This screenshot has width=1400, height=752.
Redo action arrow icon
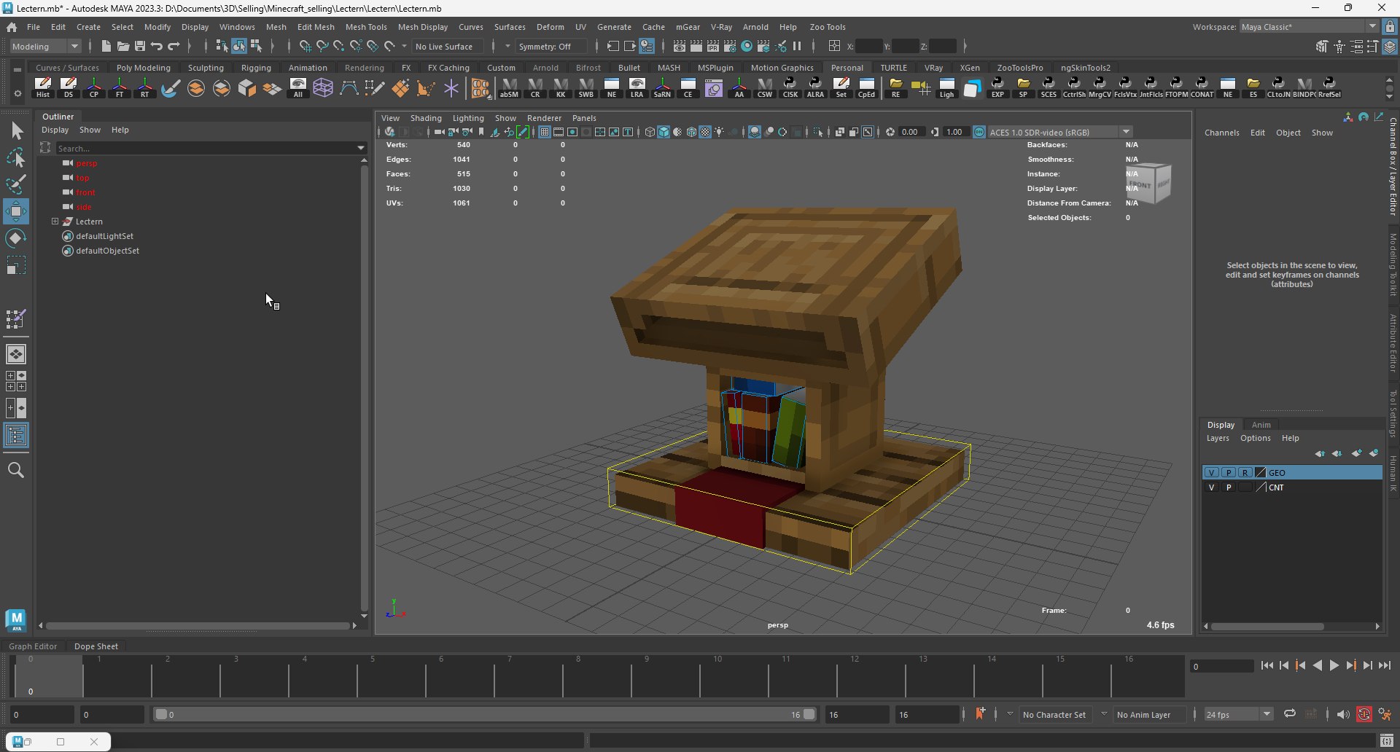tap(174, 46)
